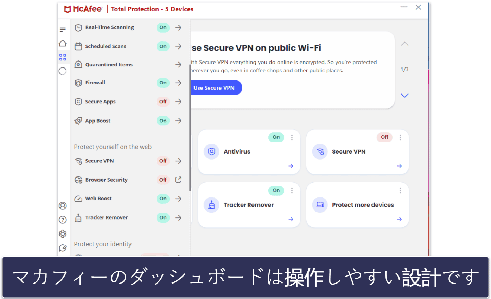This screenshot has width=491, height=299.
Task: Open the circular Protection Score icon
Action: [63, 71]
